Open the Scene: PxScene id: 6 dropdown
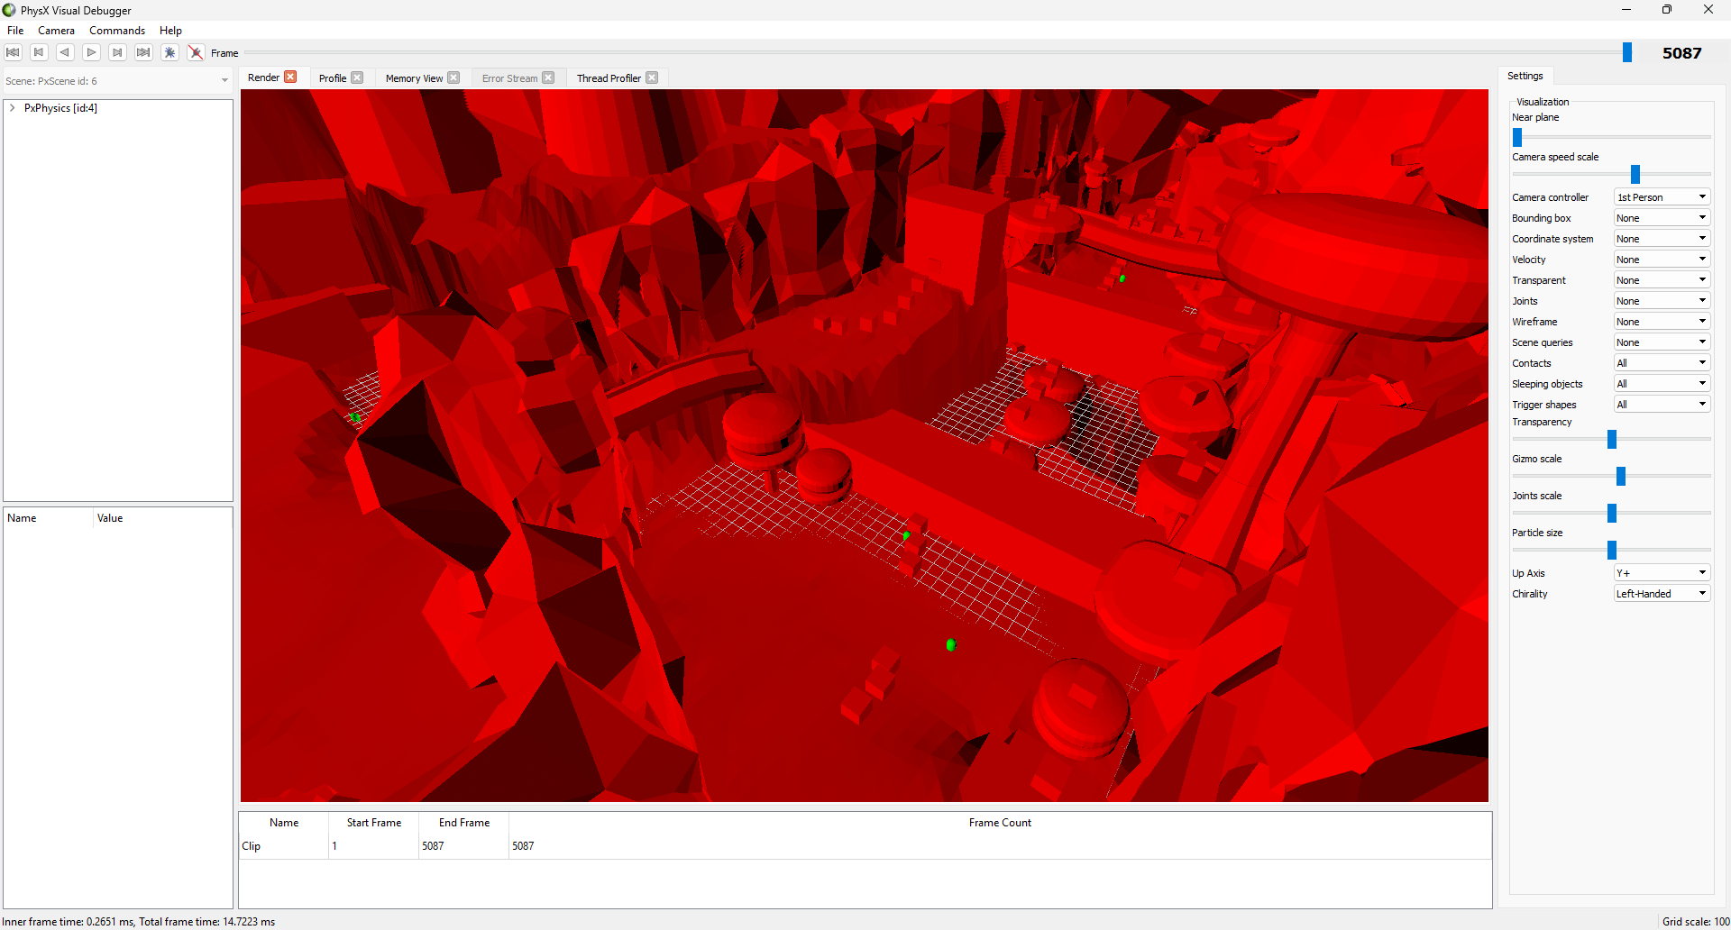The image size is (1731, 930). [224, 80]
